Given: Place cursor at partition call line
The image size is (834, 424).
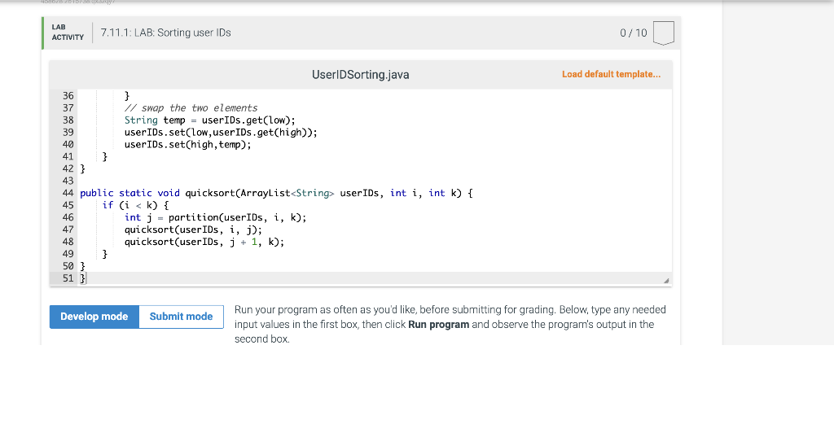Looking at the screenshot, I should point(215,217).
